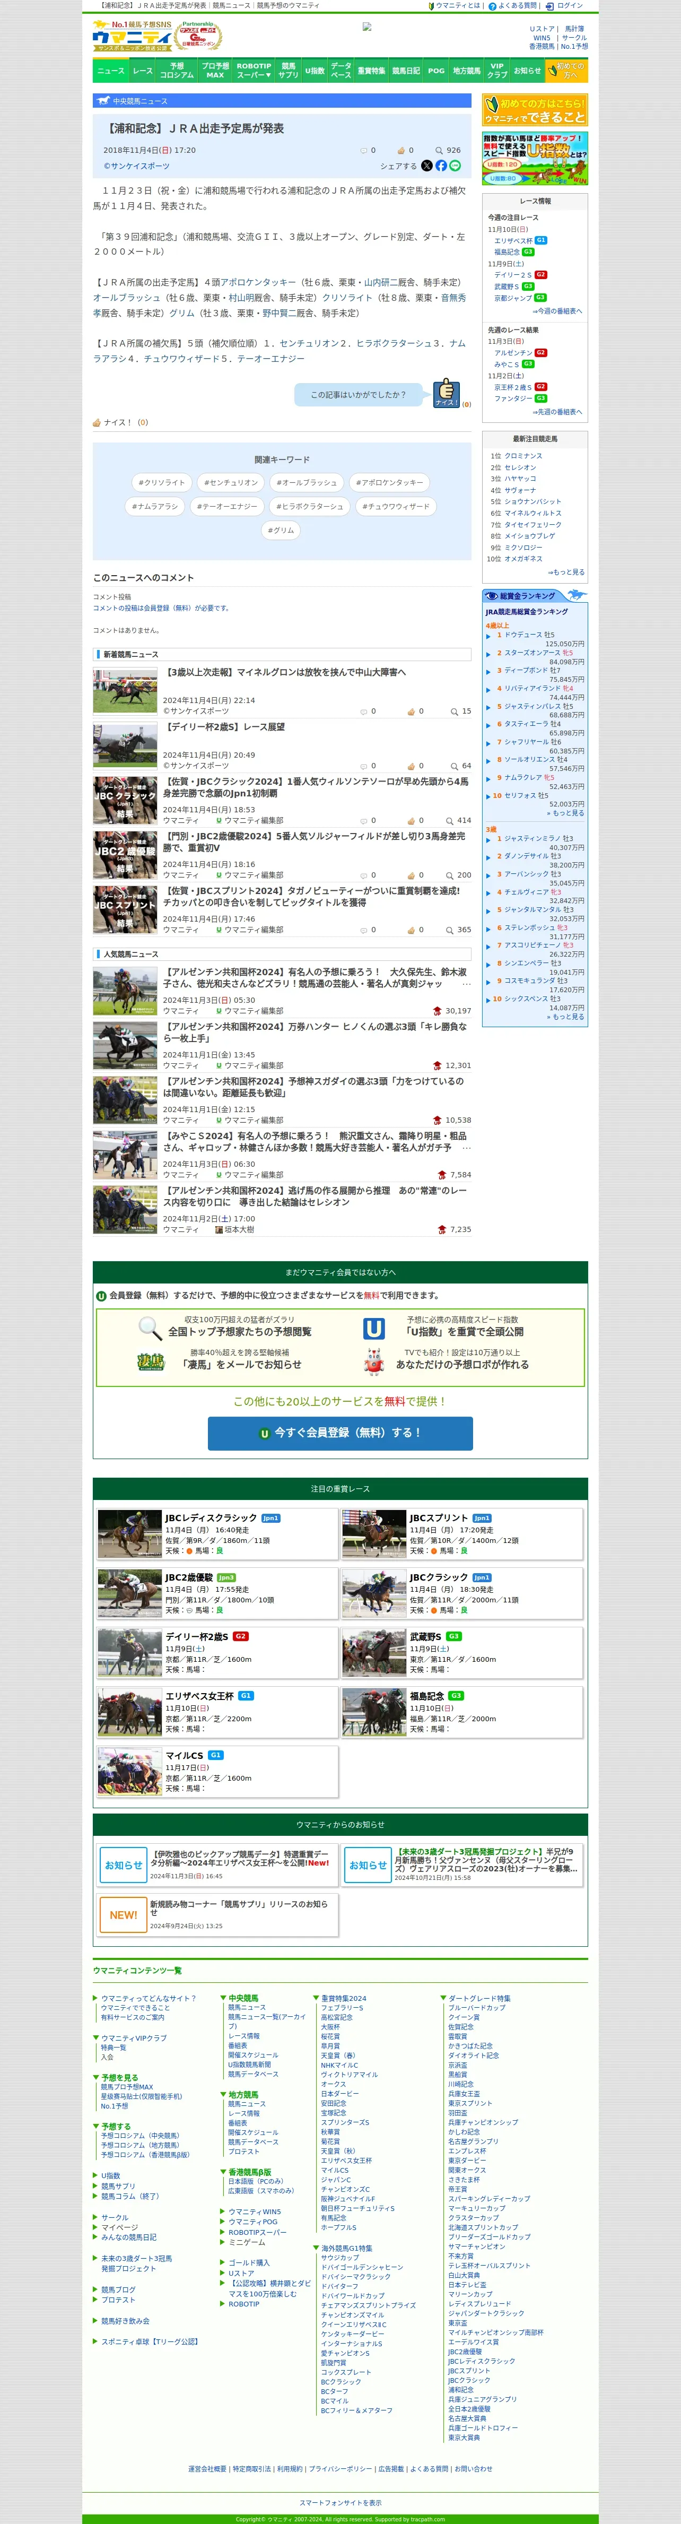Expand 重賞特集2024 section in contents list
Screen dimensions: 681x2524
tap(316, 1998)
